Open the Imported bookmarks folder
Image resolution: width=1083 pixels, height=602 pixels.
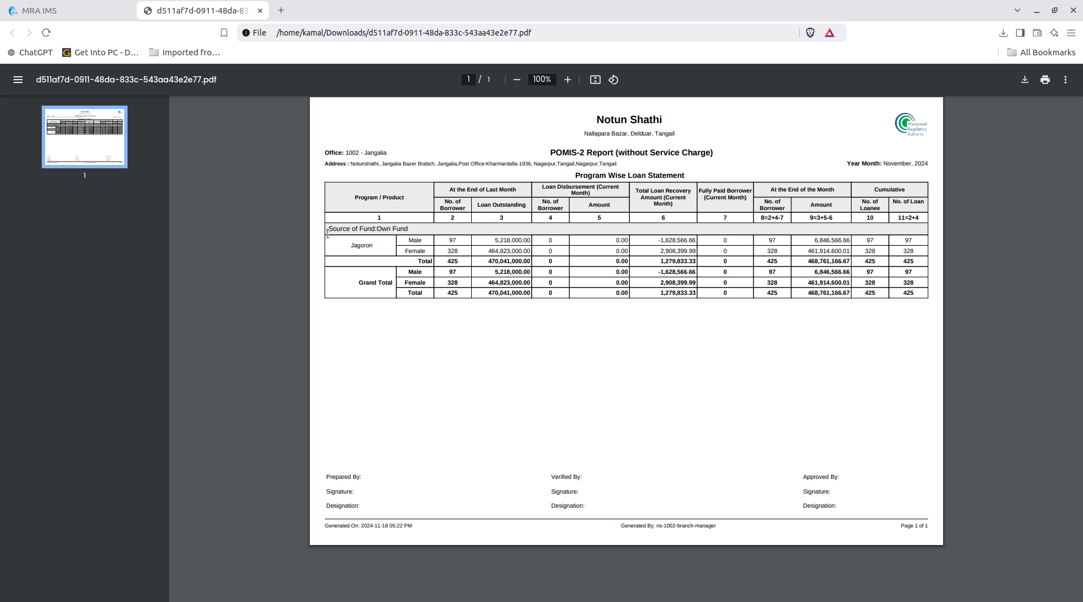point(185,53)
